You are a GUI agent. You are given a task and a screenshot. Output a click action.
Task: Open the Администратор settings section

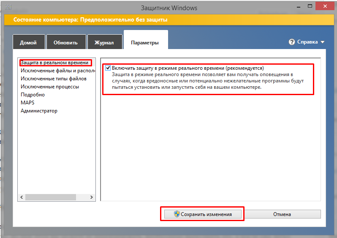click(x=39, y=111)
